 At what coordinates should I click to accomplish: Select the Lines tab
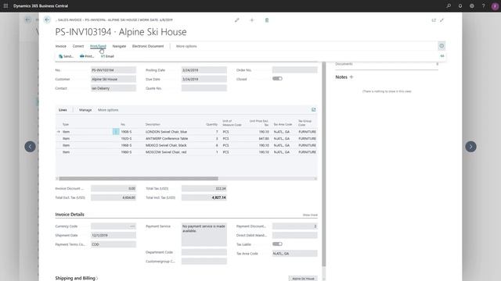[x=63, y=110]
